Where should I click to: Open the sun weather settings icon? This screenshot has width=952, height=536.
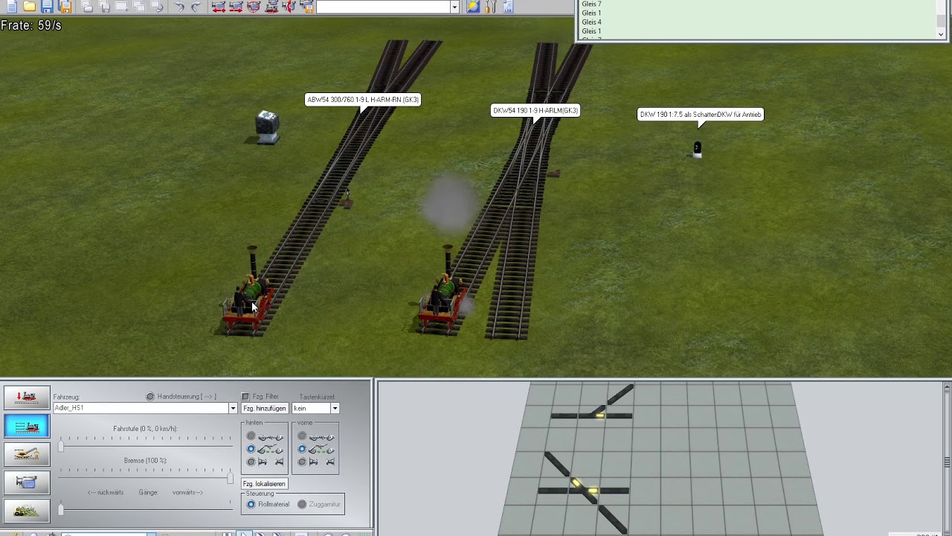473,7
